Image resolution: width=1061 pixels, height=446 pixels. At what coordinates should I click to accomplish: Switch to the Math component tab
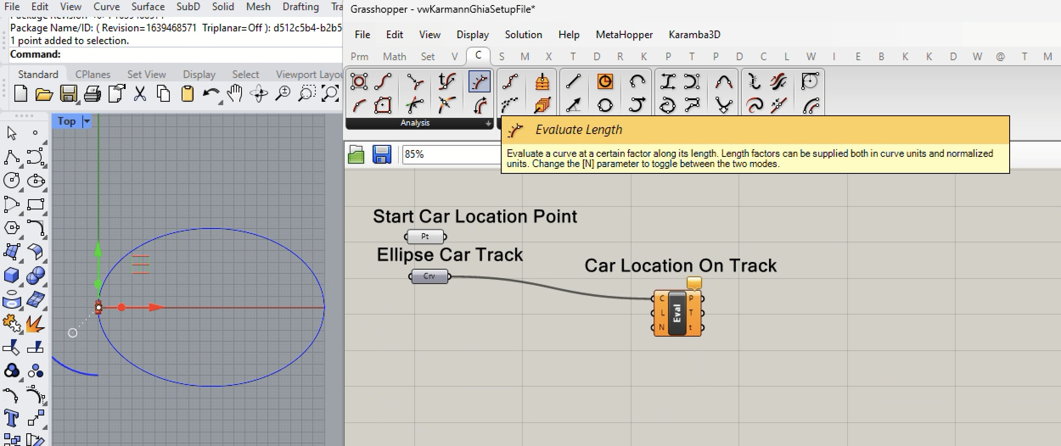pyautogui.click(x=394, y=57)
